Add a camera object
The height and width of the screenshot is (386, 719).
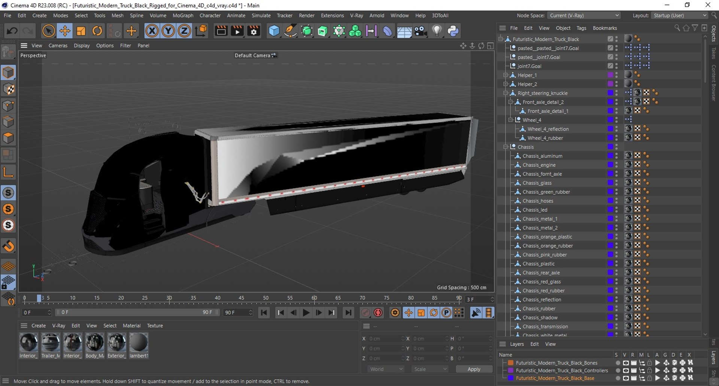click(x=421, y=31)
